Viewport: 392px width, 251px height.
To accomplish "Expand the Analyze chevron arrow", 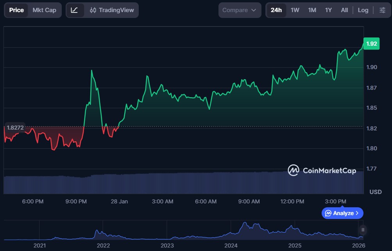I will coord(357,213).
